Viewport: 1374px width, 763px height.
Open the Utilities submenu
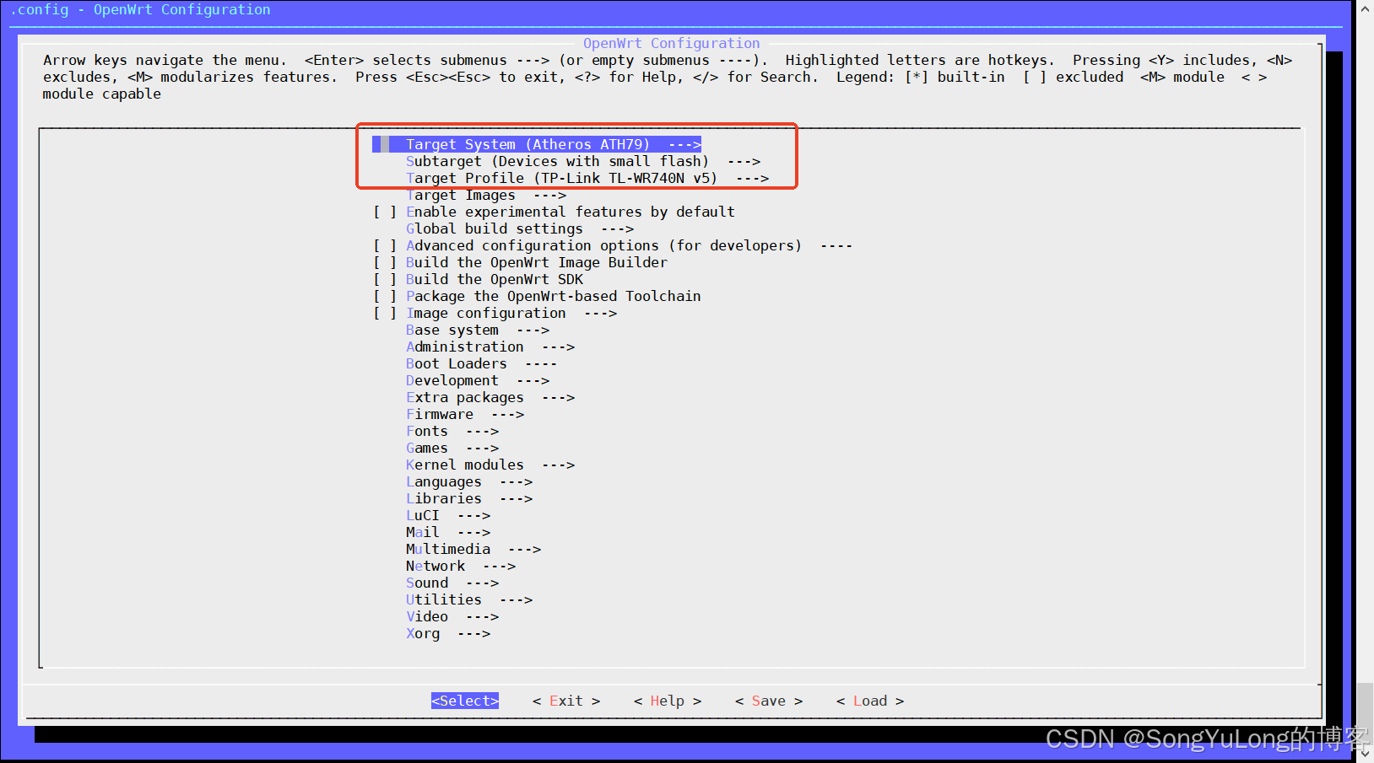tap(469, 599)
